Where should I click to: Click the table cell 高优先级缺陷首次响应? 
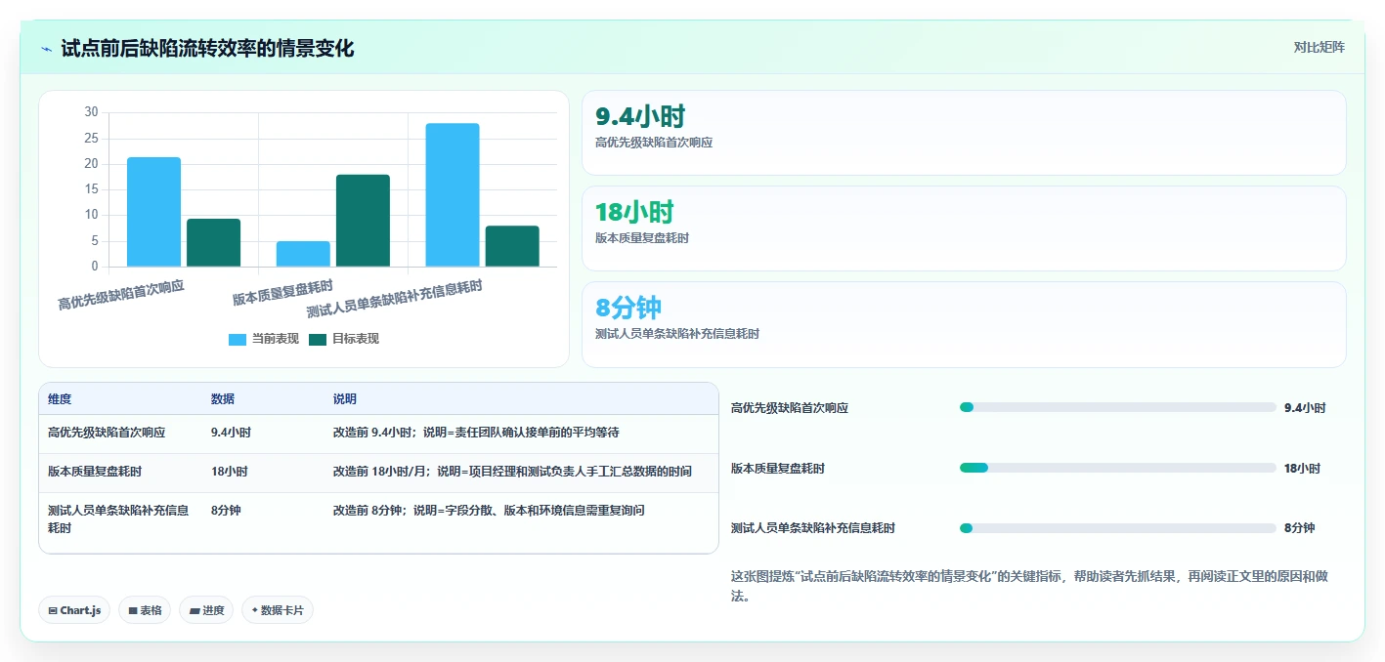[107, 433]
